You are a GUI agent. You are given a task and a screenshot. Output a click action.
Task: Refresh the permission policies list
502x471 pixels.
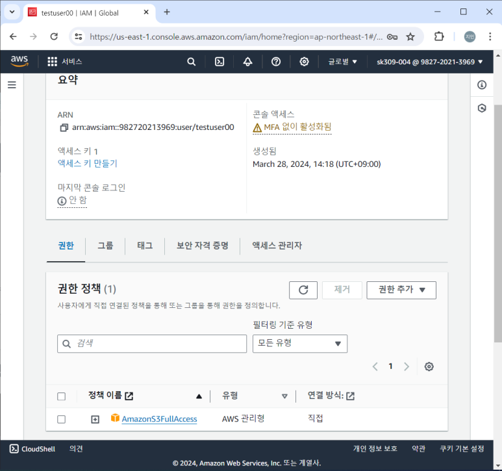pos(303,290)
